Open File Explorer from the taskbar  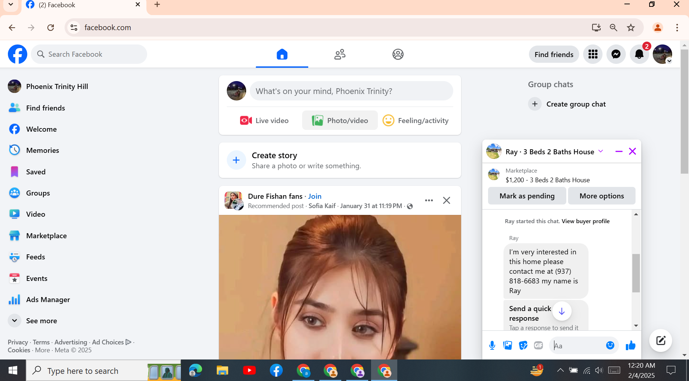click(222, 370)
